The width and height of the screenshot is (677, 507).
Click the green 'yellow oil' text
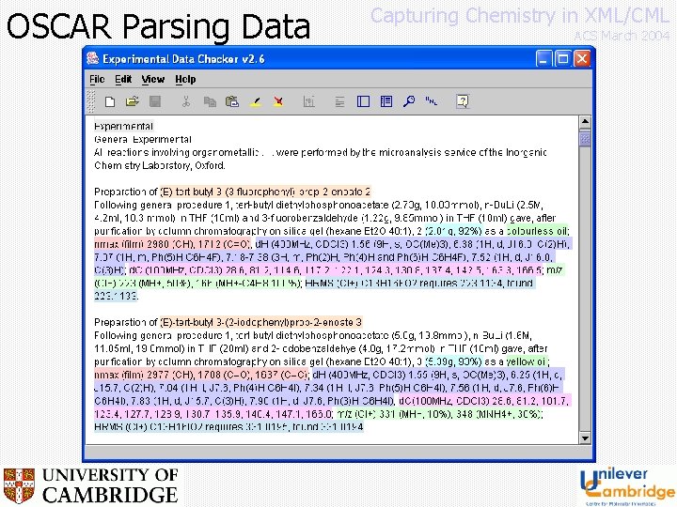pyautogui.click(x=526, y=361)
